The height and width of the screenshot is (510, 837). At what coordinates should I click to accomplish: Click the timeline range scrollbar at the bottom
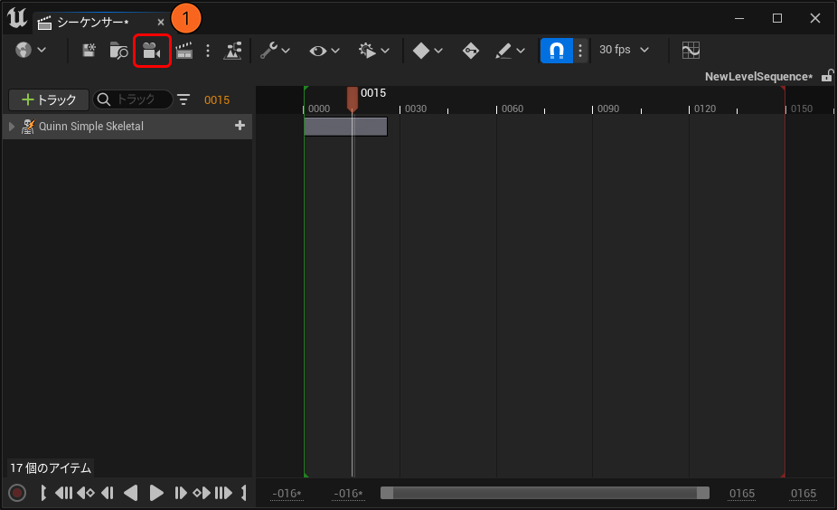(544, 493)
